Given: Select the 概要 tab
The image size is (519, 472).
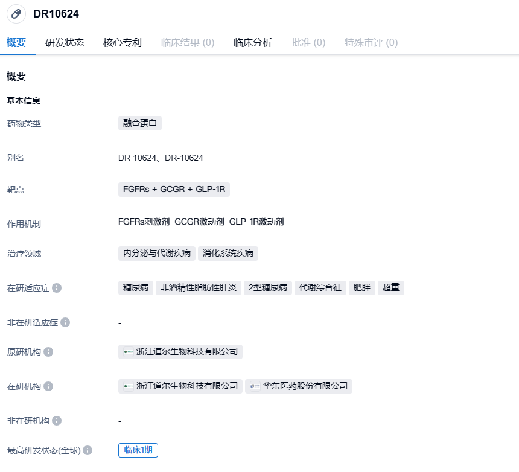Looking at the screenshot, I should tap(16, 43).
